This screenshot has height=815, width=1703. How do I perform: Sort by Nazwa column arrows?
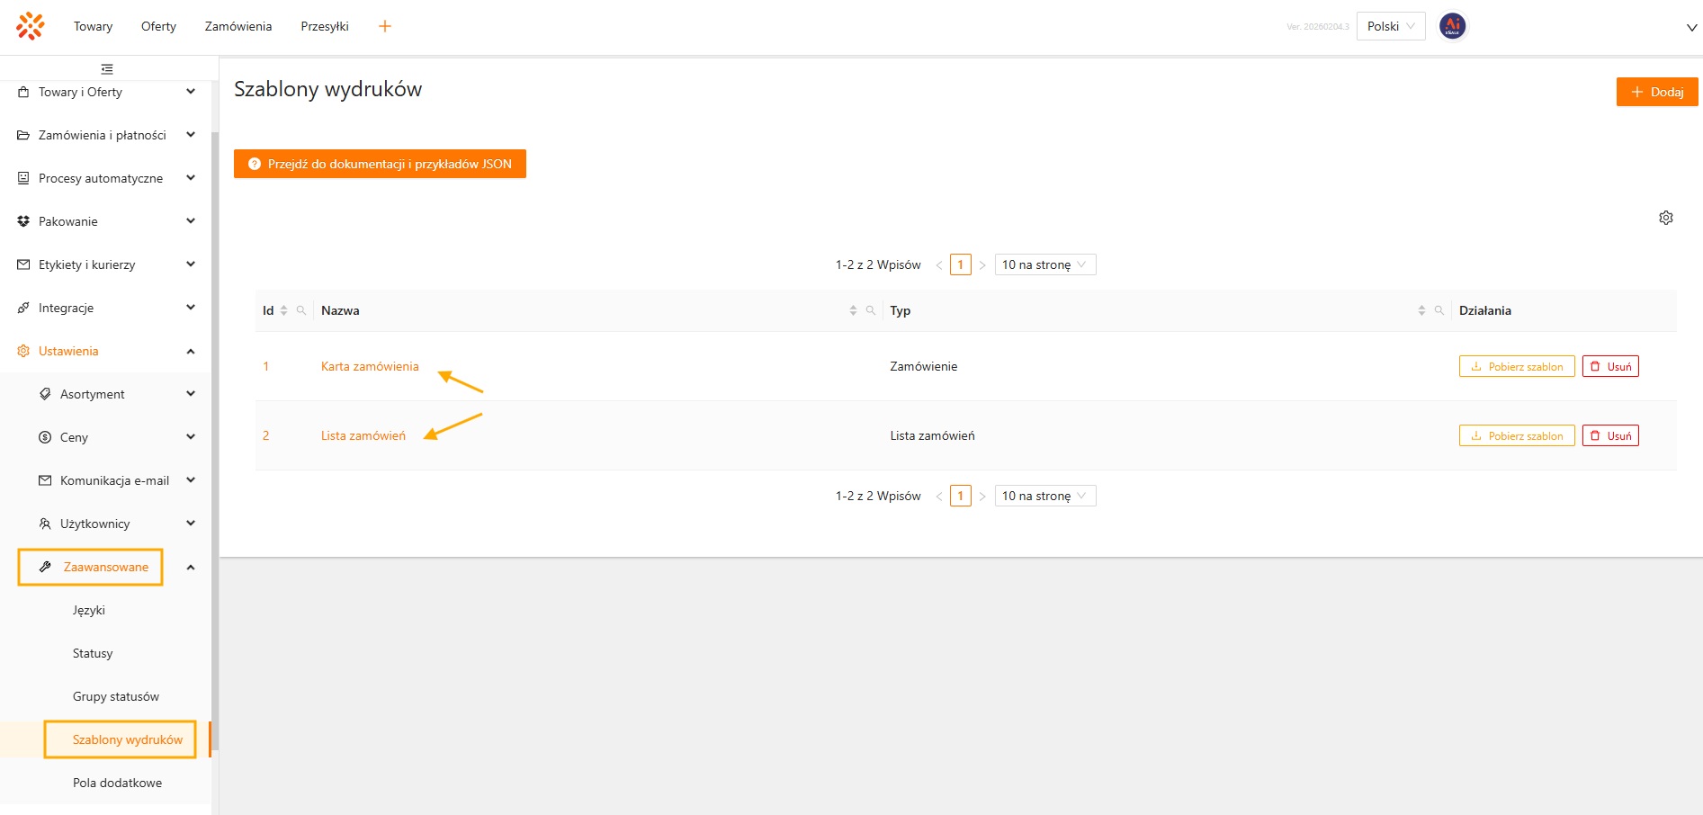[x=853, y=310]
